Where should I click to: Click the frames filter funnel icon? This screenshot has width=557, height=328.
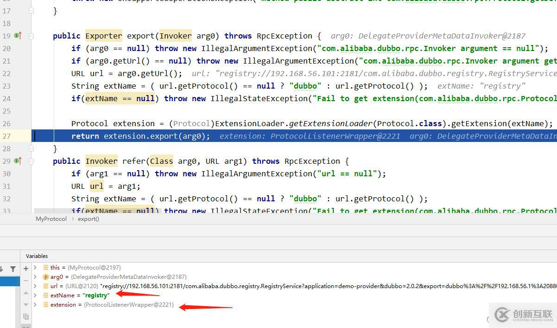(13, 269)
